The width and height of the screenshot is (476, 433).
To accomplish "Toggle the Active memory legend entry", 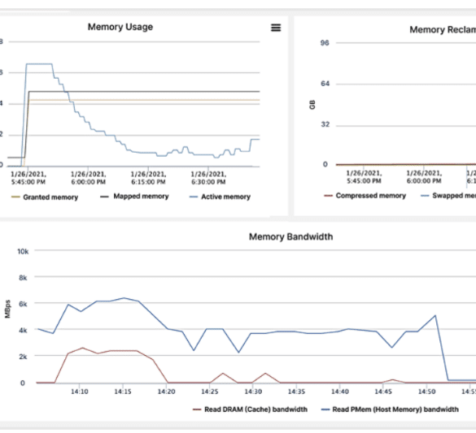I will [x=220, y=197].
